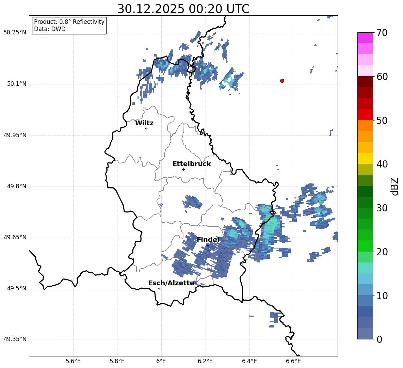This screenshot has width=403, height=368.
Task: Click the 6°E longitude label
Action: click(161, 361)
